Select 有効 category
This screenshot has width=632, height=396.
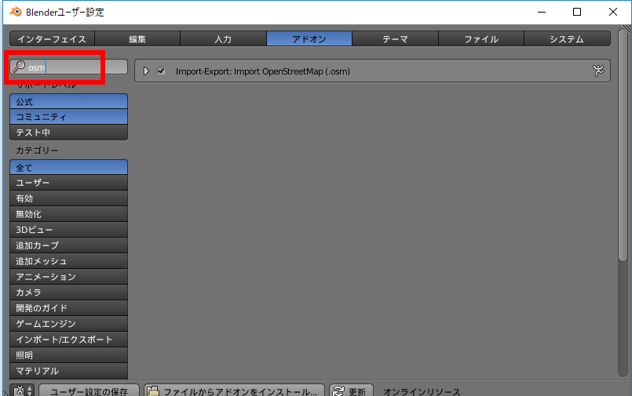[x=68, y=198]
